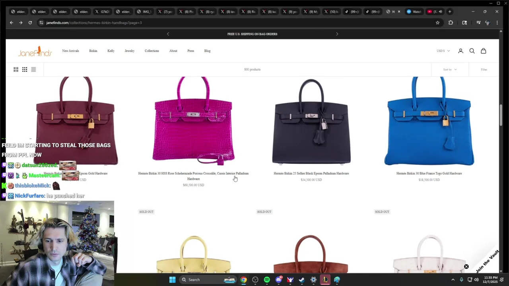
Task: Open Birkin 30 Blue France Togo link
Action: (x=429, y=173)
